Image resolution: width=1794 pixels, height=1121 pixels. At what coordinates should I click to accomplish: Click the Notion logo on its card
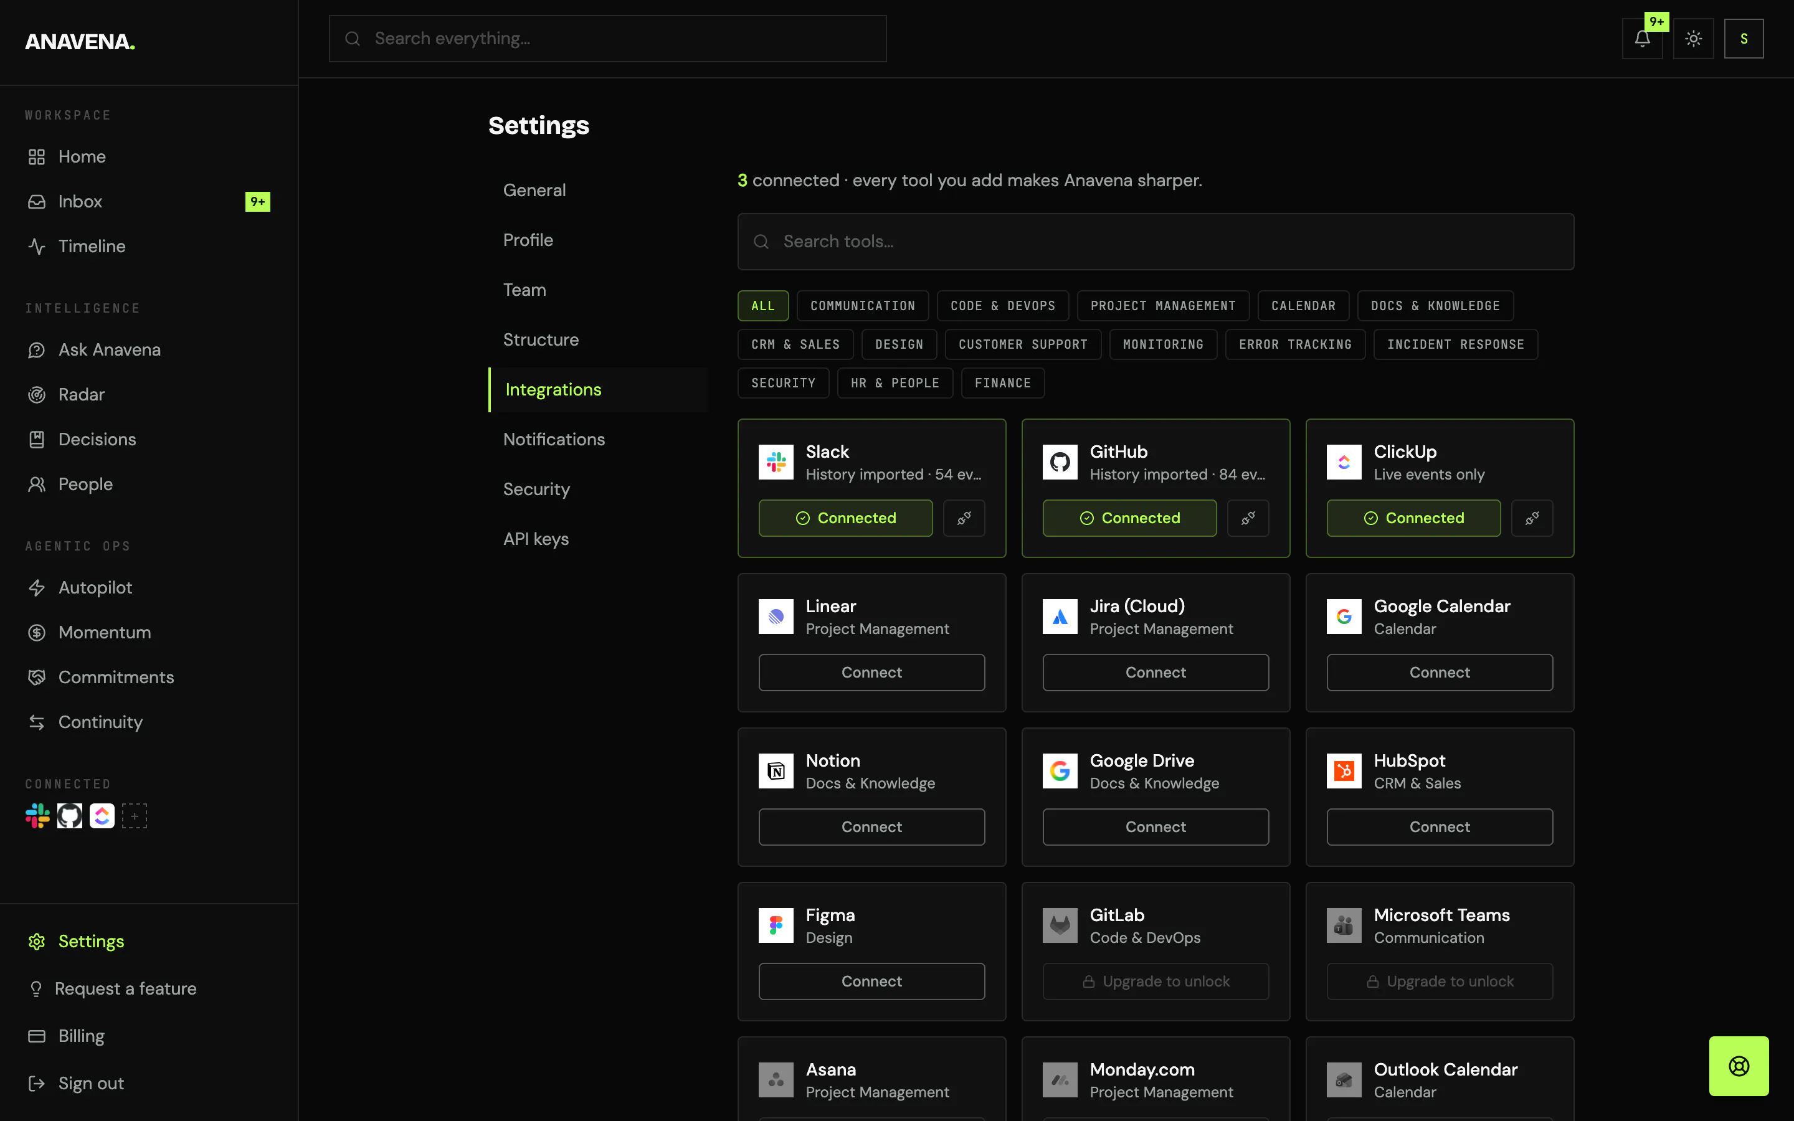click(x=776, y=771)
